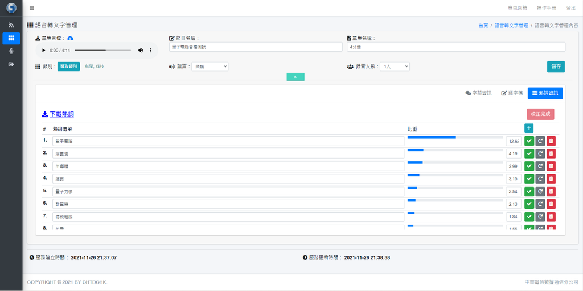Open audio player more options menu
Viewport: 583px width, 291px height.
pyautogui.click(x=150, y=50)
